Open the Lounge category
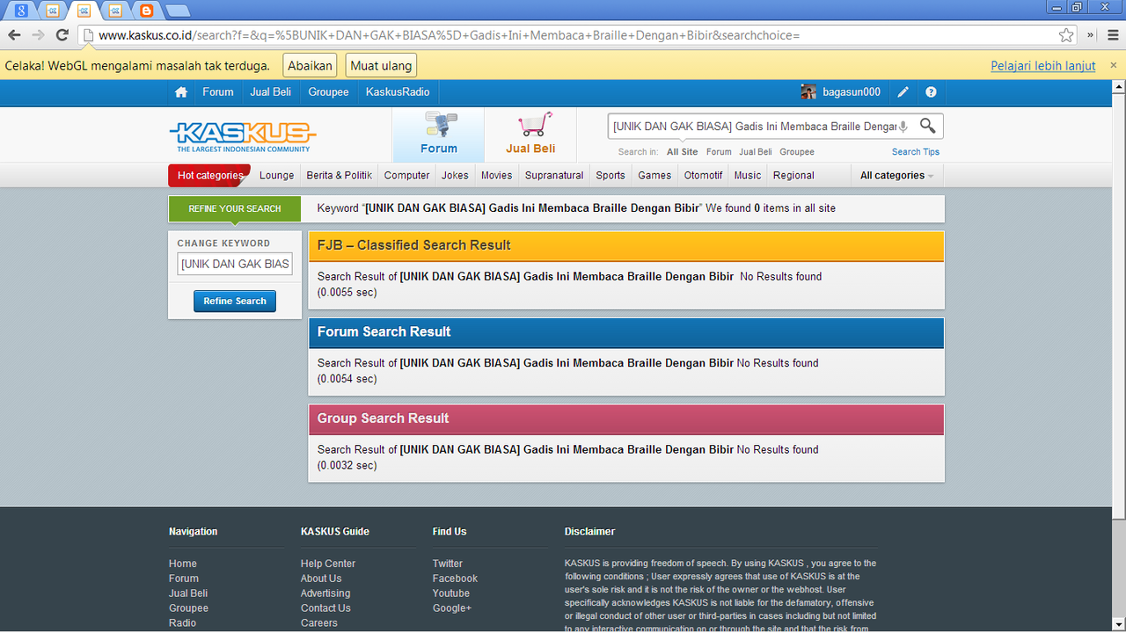This screenshot has height=633, width=1126. [276, 175]
